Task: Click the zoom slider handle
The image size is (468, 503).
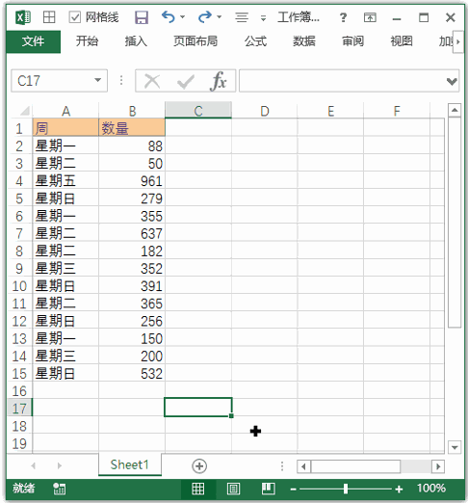Action: click(346, 489)
